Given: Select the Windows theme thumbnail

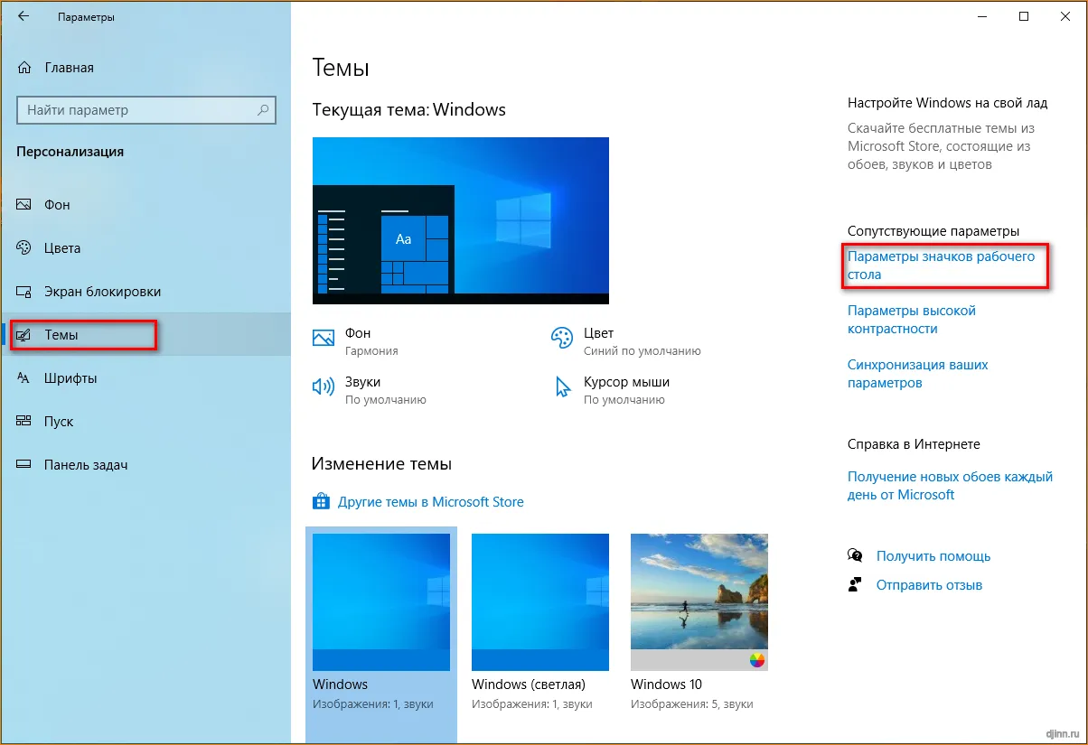Looking at the screenshot, I should (381, 602).
